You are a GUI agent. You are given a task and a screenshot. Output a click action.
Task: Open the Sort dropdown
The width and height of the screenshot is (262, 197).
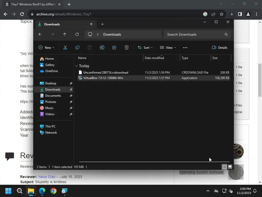click(x=145, y=47)
